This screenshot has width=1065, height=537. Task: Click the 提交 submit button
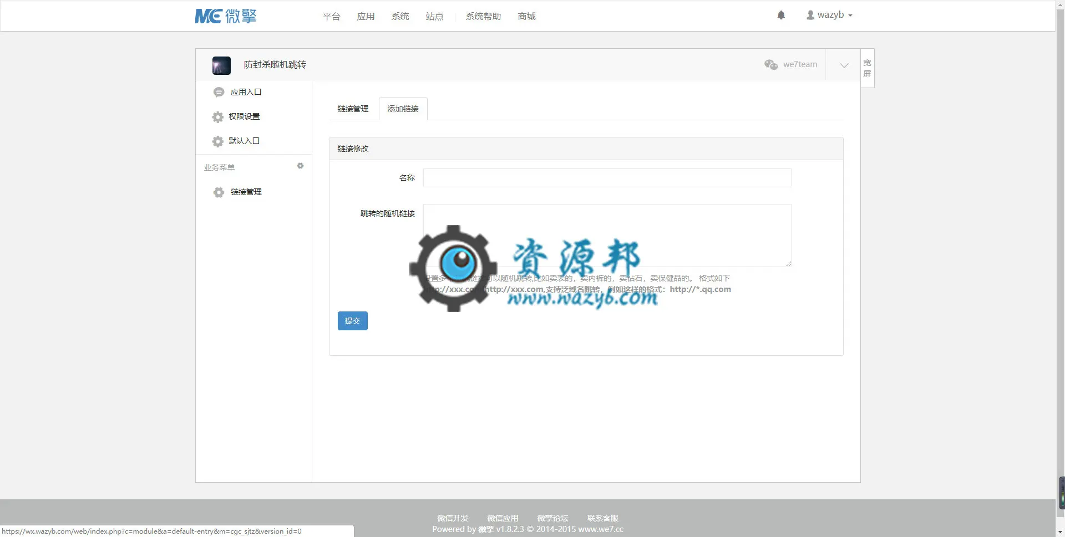click(x=353, y=321)
